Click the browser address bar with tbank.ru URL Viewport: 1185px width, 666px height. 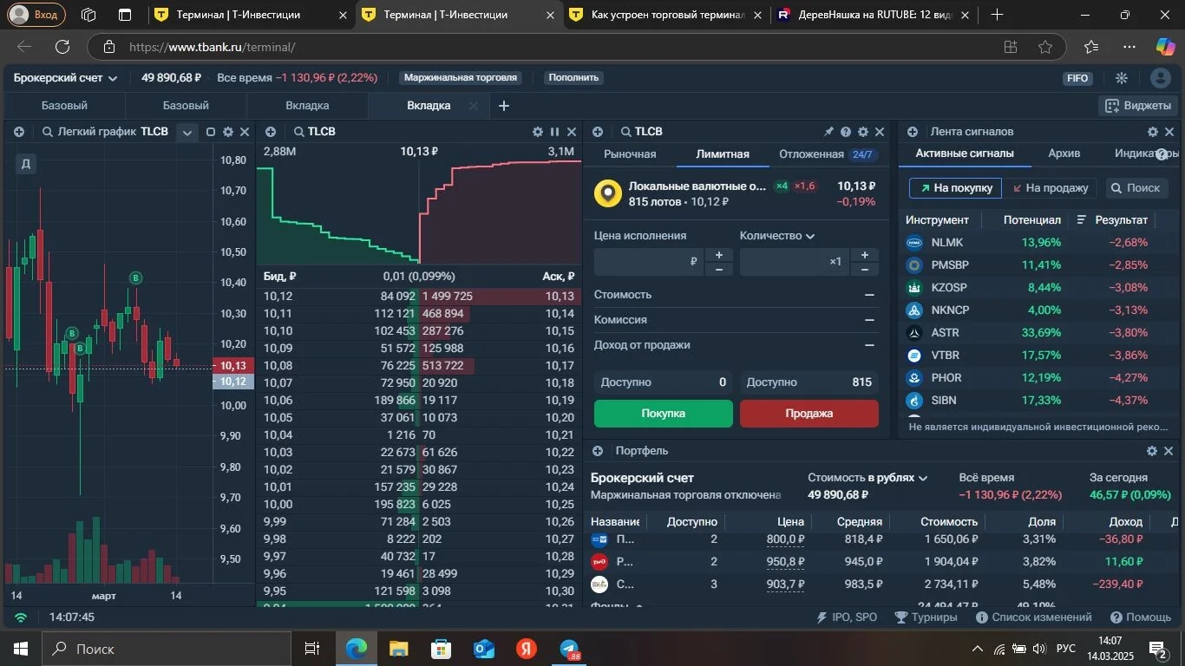[555, 48]
